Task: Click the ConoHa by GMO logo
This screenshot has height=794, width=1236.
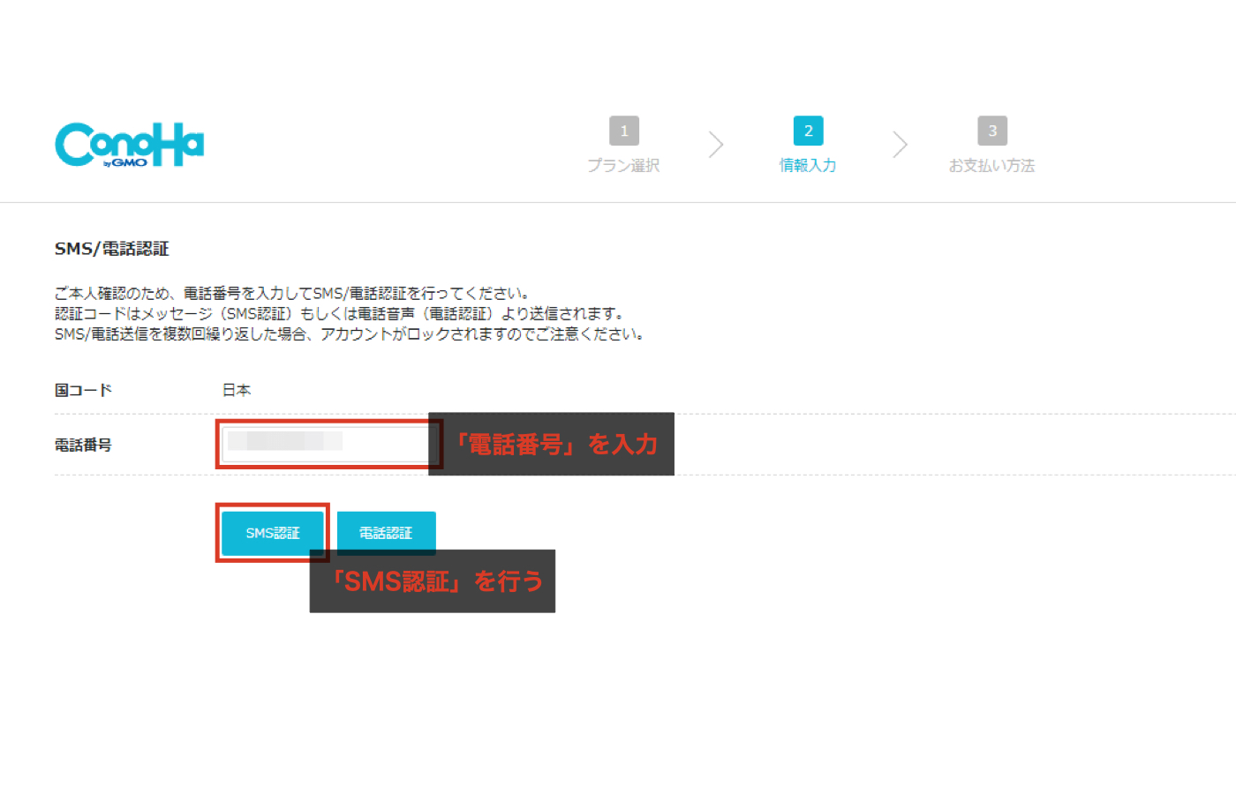Action: coord(129,145)
